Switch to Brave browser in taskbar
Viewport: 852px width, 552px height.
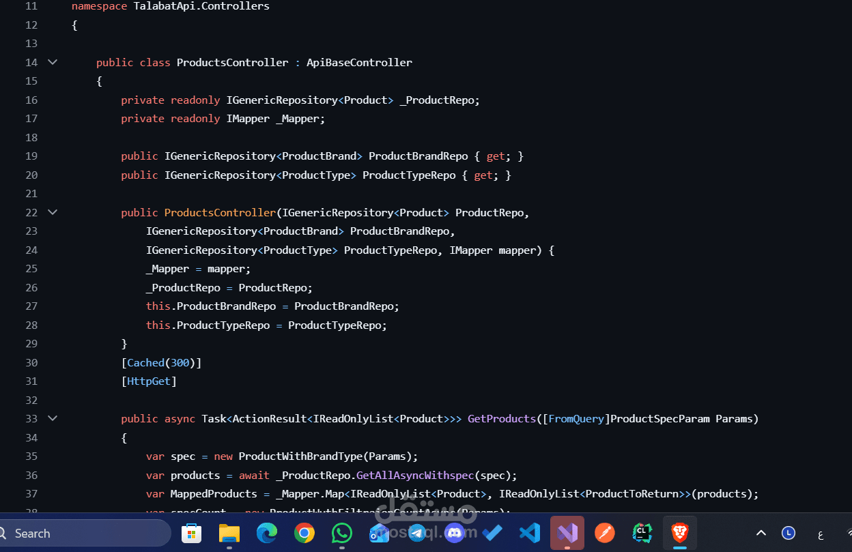[680, 533]
